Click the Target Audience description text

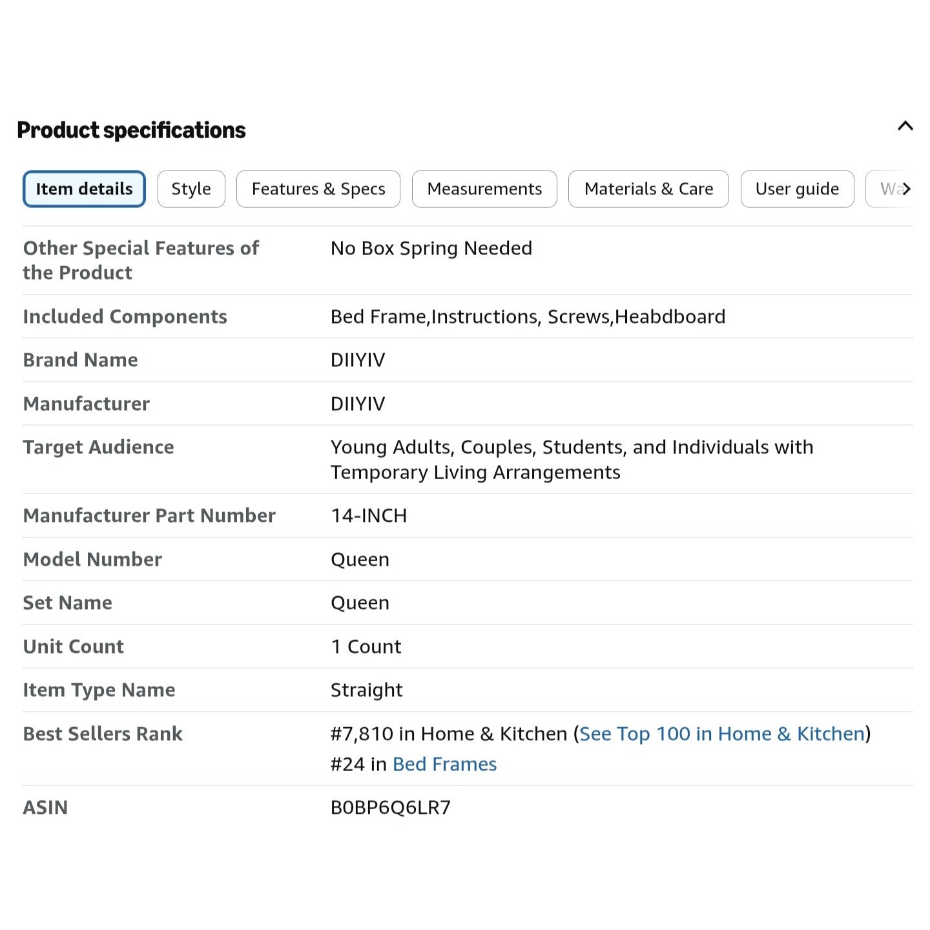tap(572, 459)
